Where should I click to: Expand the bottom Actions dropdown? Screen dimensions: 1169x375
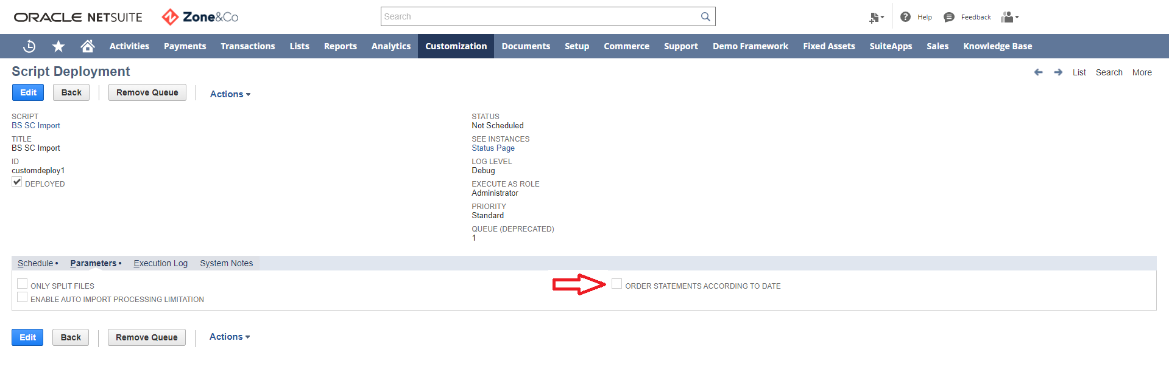[x=230, y=337]
